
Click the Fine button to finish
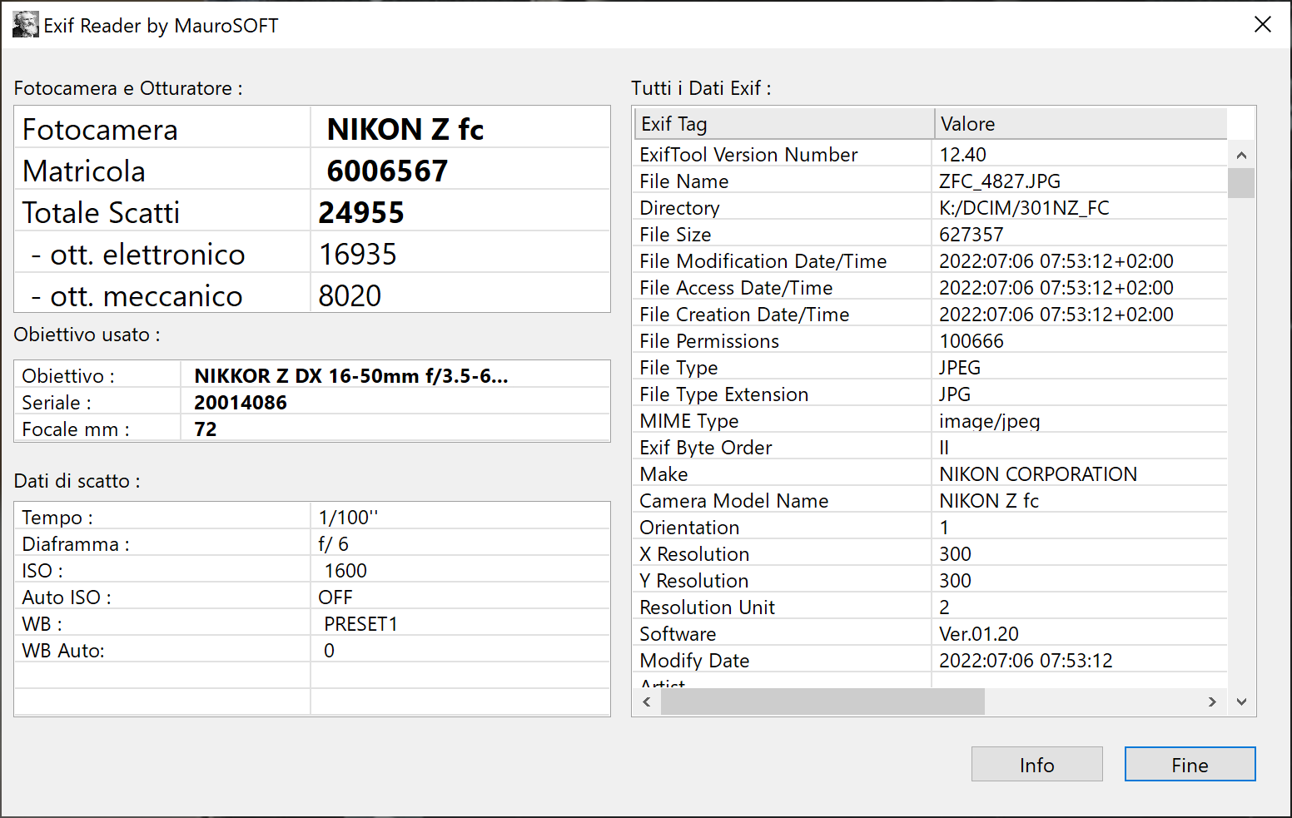pyautogui.click(x=1190, y=764)
